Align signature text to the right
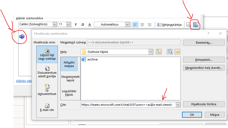This screenshot has height=128, width=228. pos(149,24)
